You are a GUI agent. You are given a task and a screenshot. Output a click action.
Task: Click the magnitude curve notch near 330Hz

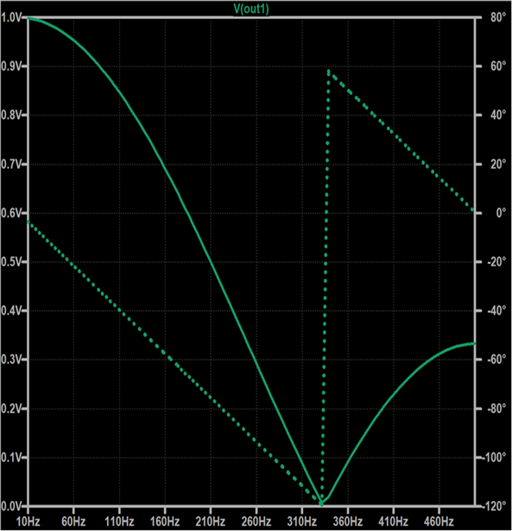pos(322,503)
